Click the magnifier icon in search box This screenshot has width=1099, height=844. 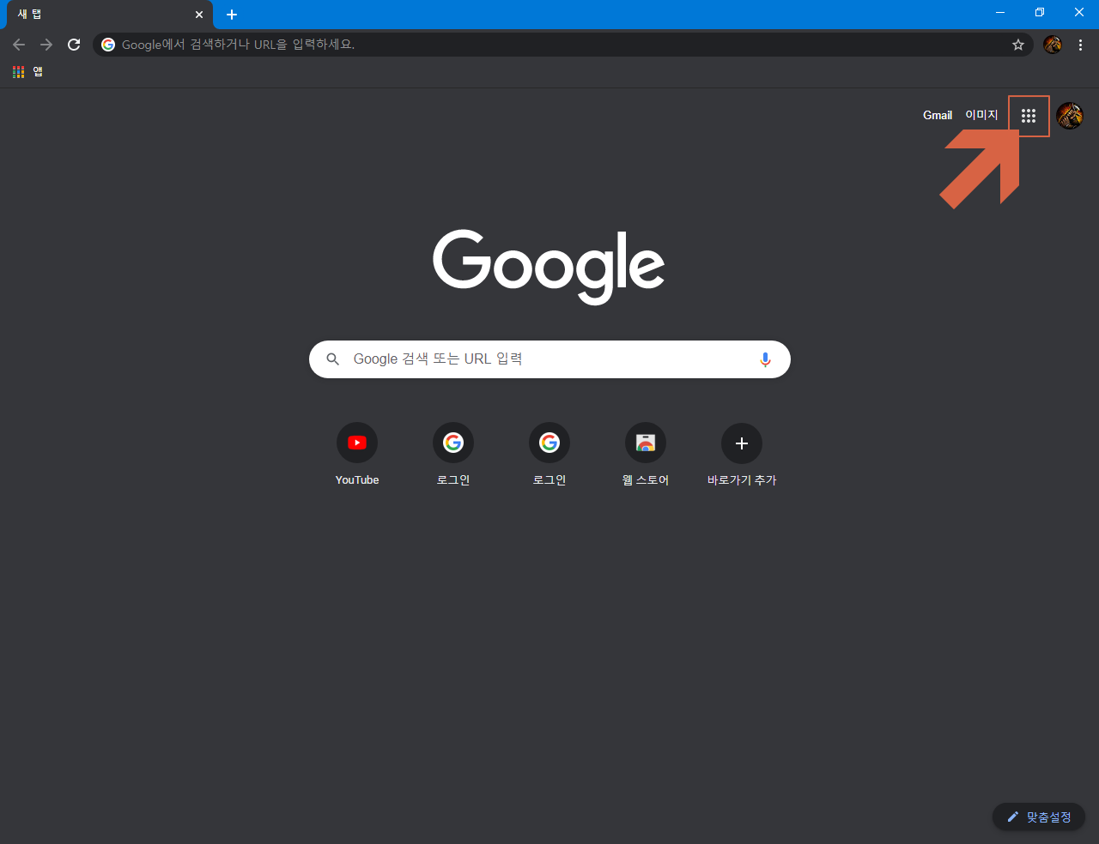pos(333,359)
